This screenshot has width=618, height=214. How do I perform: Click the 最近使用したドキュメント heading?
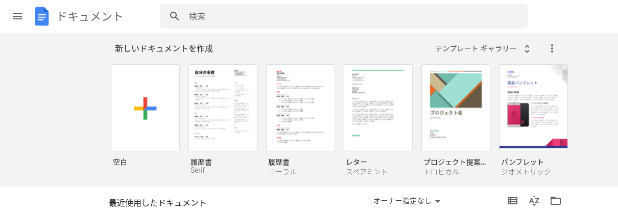[x=158, y=203]
